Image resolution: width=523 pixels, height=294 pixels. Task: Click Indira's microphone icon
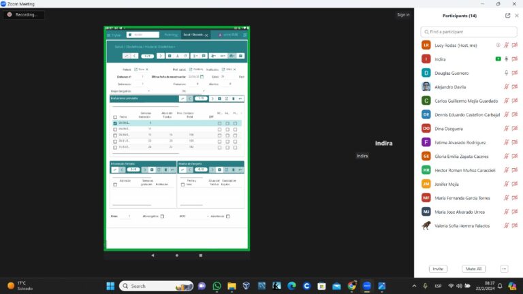507,59
